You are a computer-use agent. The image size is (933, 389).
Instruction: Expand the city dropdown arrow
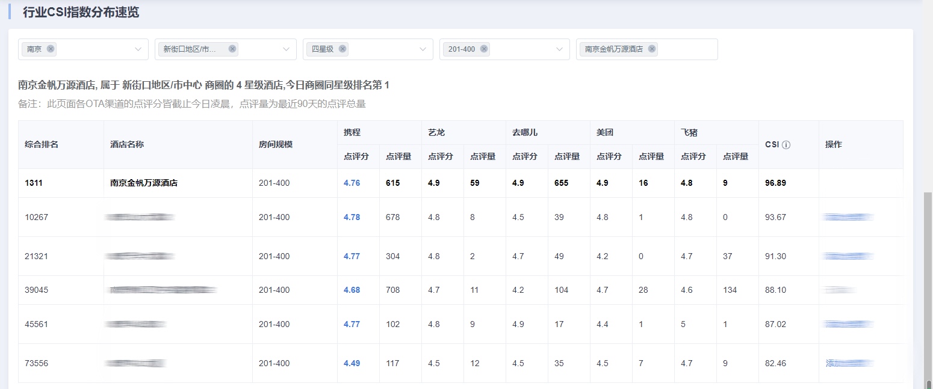[x=138, y=49]
